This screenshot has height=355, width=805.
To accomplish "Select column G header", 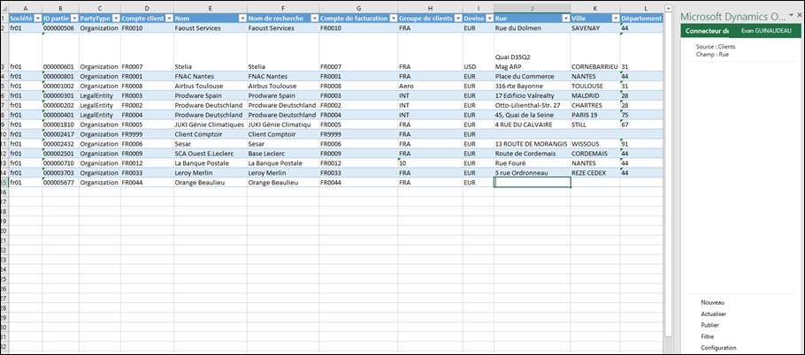I will 358,8.
